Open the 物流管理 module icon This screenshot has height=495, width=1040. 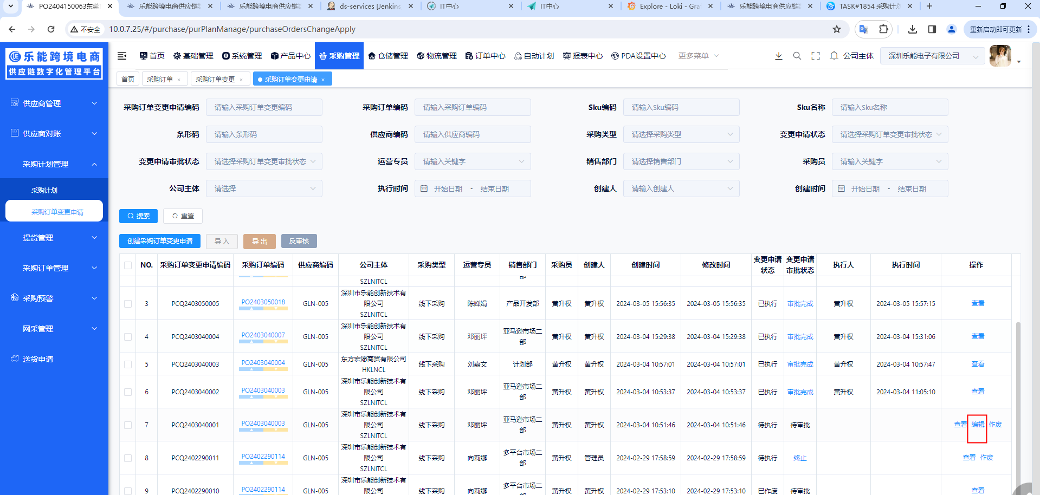point(420,55)
